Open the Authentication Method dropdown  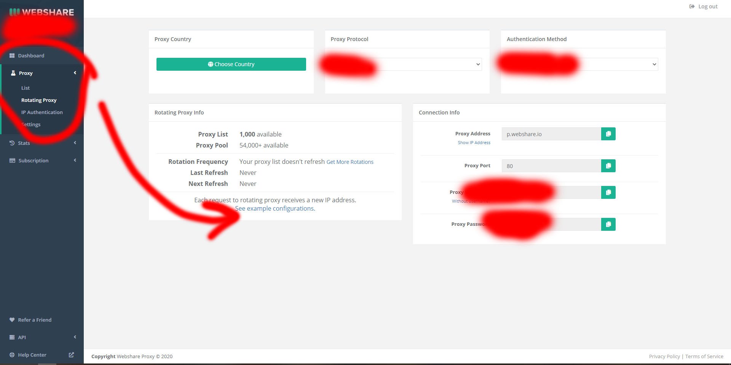point(583,64)
